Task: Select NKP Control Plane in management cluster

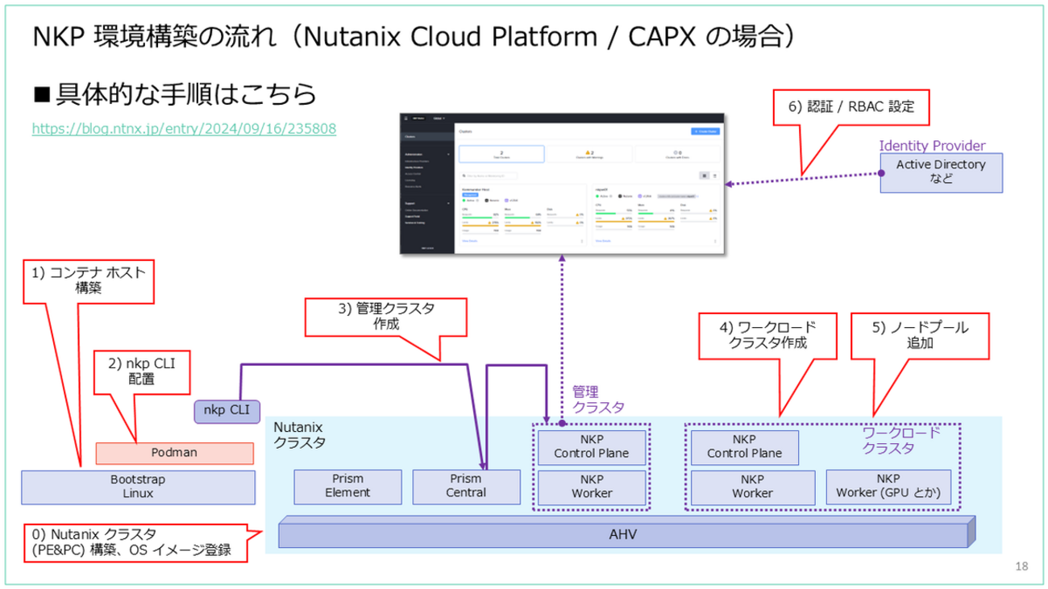Action: click(593, 446)
